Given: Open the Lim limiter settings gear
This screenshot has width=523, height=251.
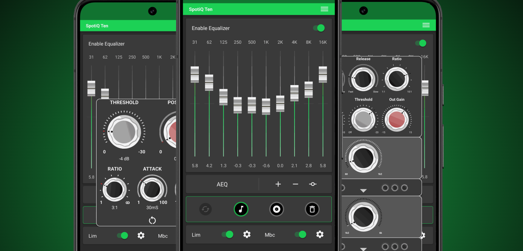Looking at the screenshot, I should pos(247,234).
